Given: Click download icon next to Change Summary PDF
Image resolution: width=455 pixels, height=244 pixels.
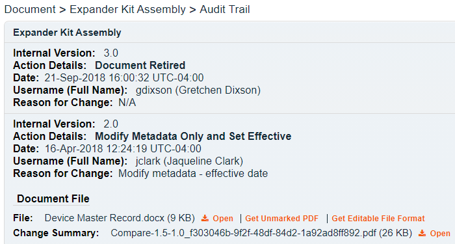Looking at the screenshot, I should point(422,233).
